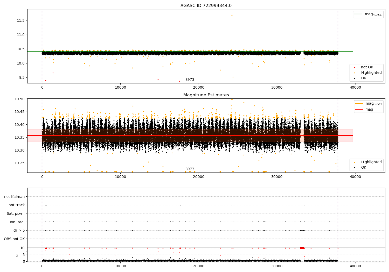Viewport: 389px width, 272px height.
Task: Click the 20000 x-axis tick in the top plot
Action: 199,88
